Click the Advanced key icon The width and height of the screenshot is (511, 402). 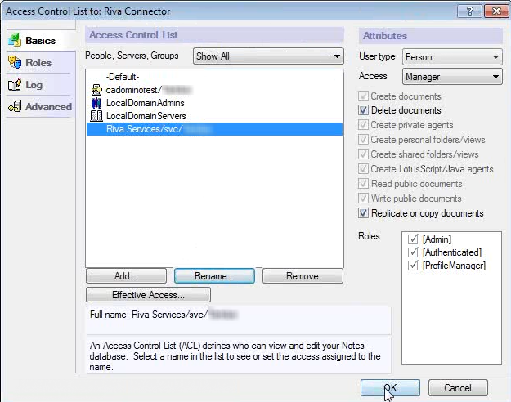[15, 106]
